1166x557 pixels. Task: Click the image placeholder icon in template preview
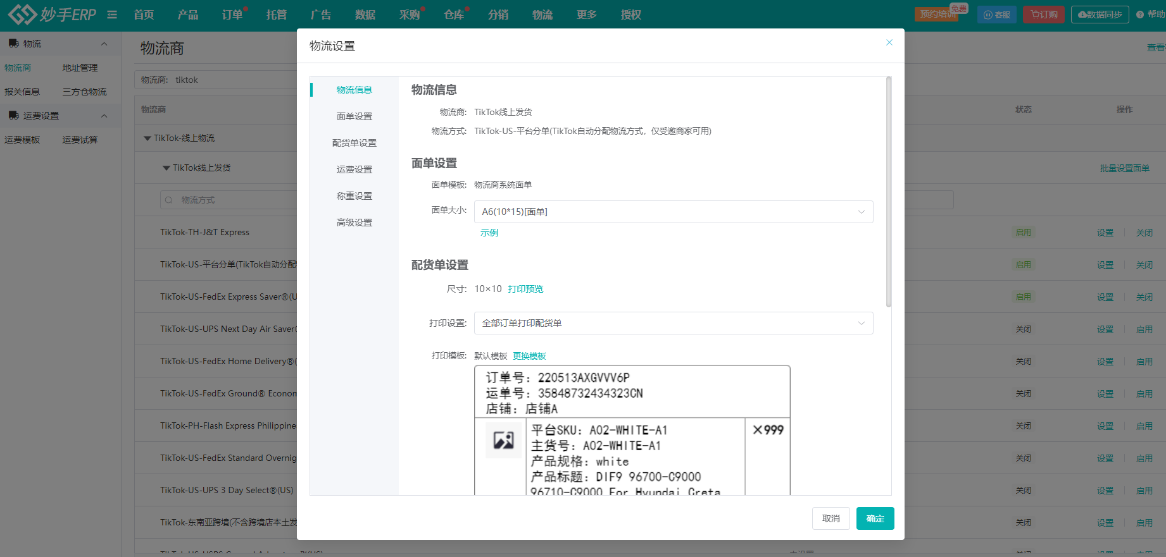503,439
